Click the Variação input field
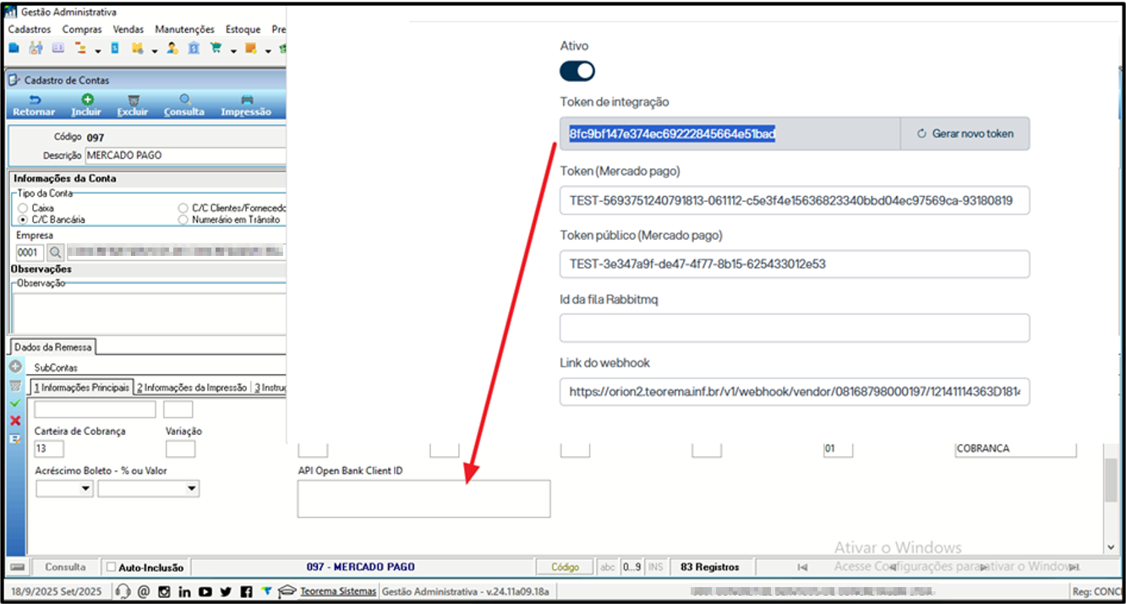The width and height of the screenshot is (1126, 604). 180,449
